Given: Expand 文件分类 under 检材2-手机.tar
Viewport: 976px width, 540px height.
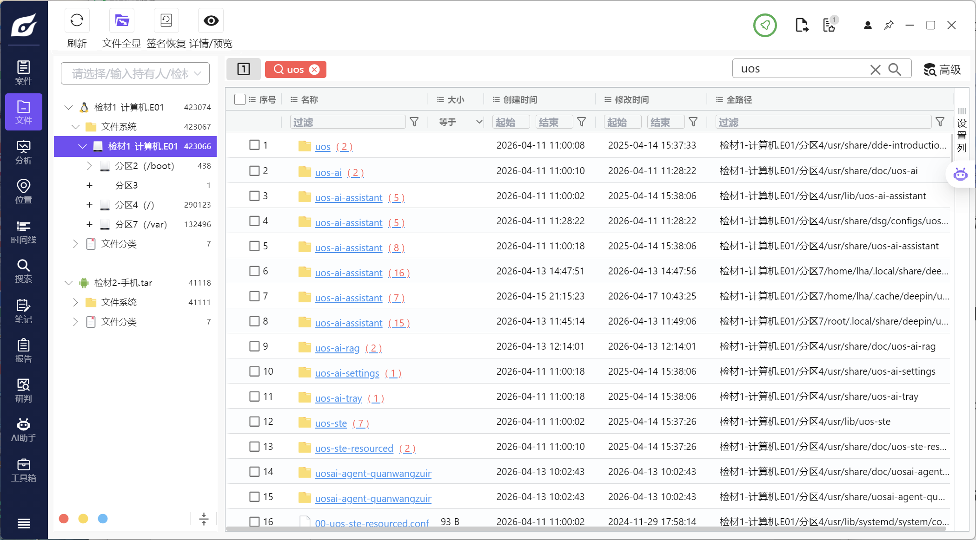Looking at the screenshot, I should tap(75, 322).
